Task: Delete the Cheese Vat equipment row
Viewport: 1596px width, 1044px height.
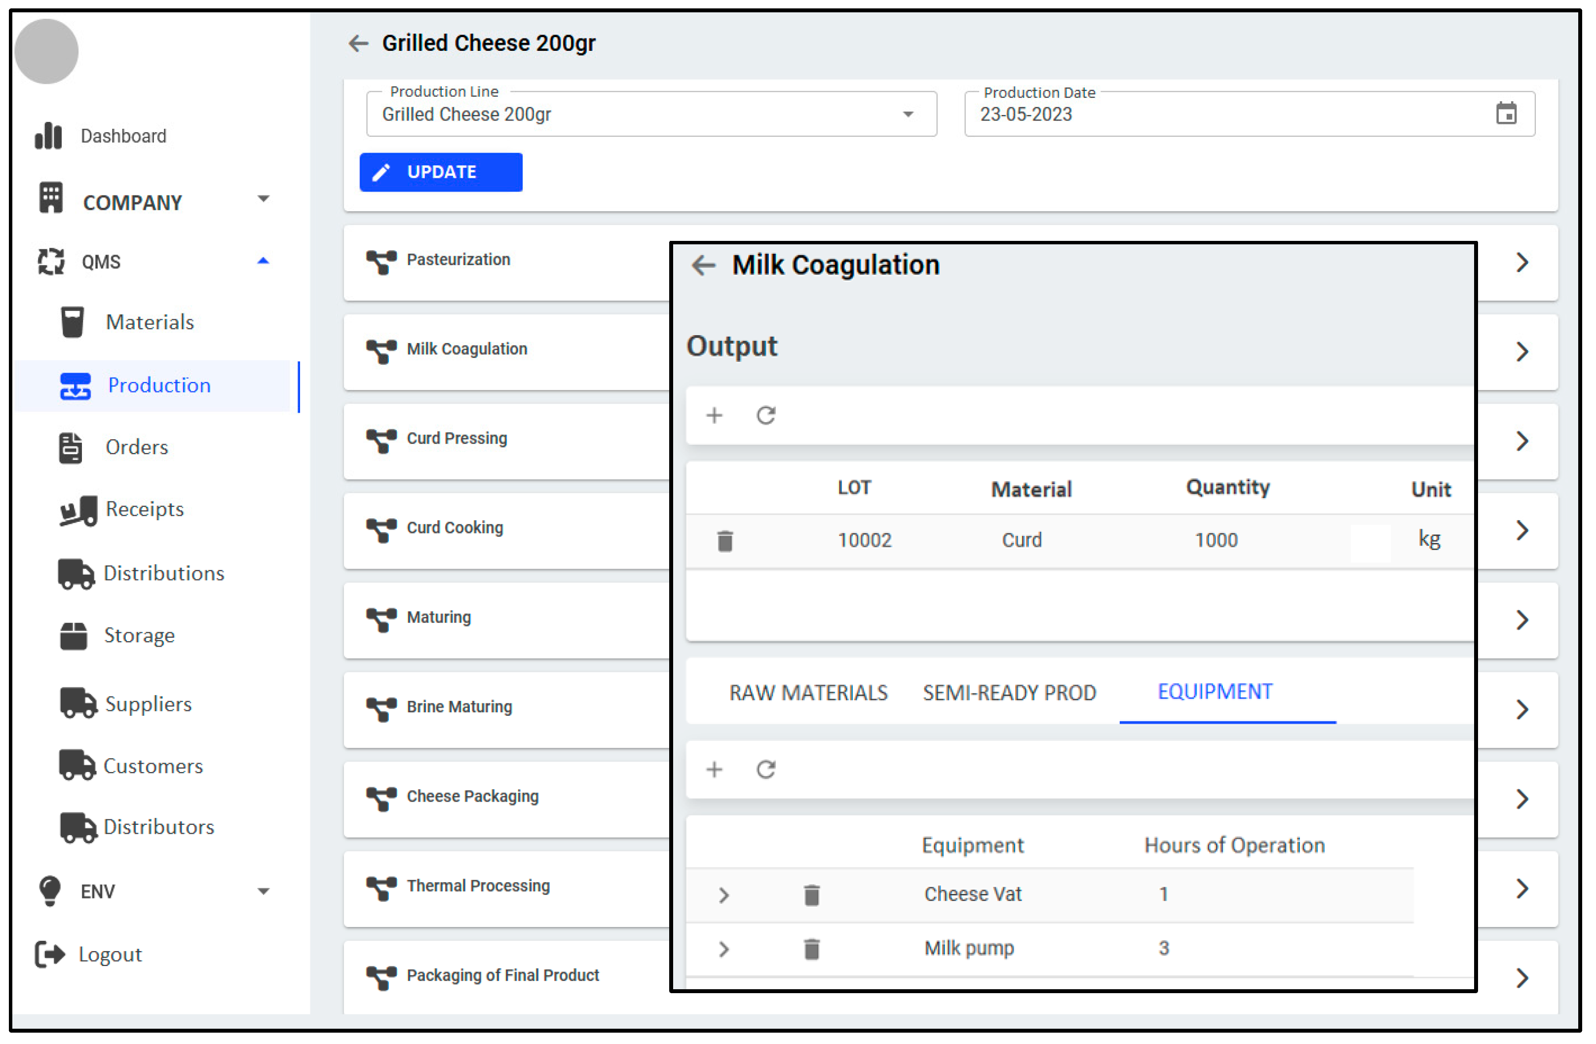Action: pyautogui.click(x=811, y=895)
